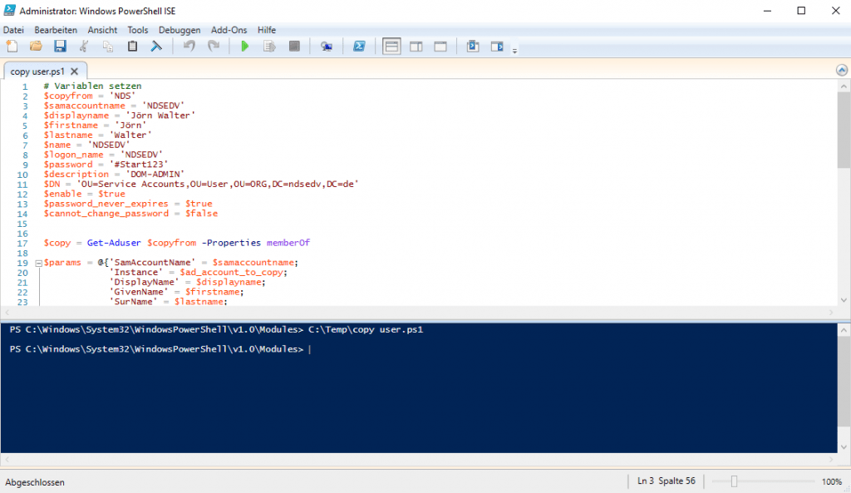Open a New Remote PowerShell Tab
The image size is (851, 493).
pos(326,46)
